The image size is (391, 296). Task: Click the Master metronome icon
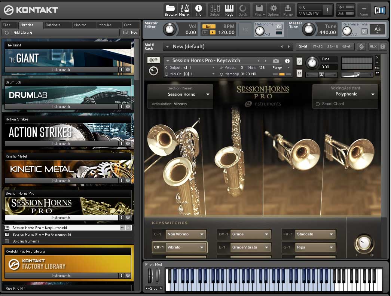(x=184, y=10)
